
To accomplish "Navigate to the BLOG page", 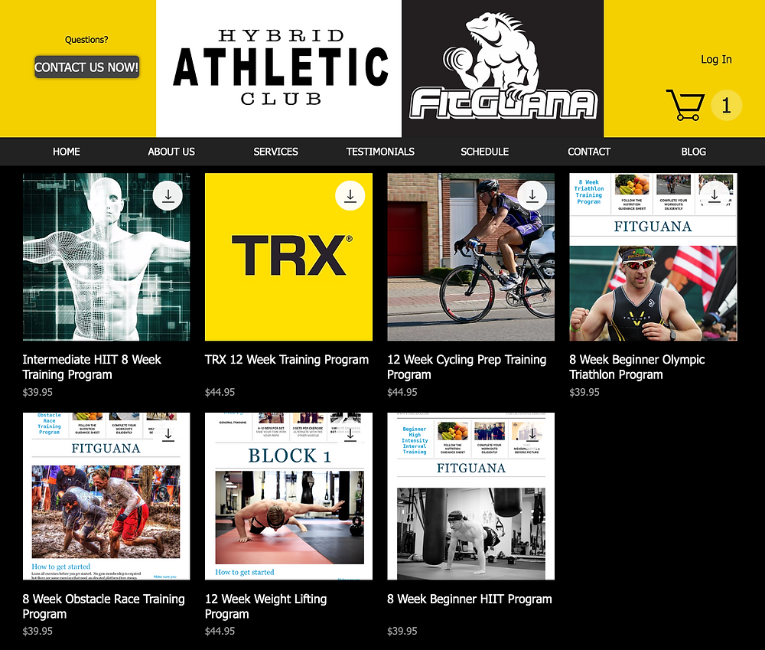I will (693, 152).
